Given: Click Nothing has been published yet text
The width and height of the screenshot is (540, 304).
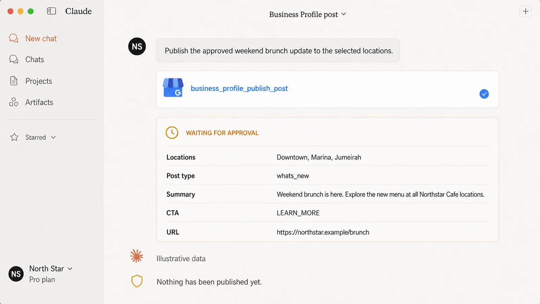Looking at the screenshot, I should pyautogui.click(x=209, y=282).
